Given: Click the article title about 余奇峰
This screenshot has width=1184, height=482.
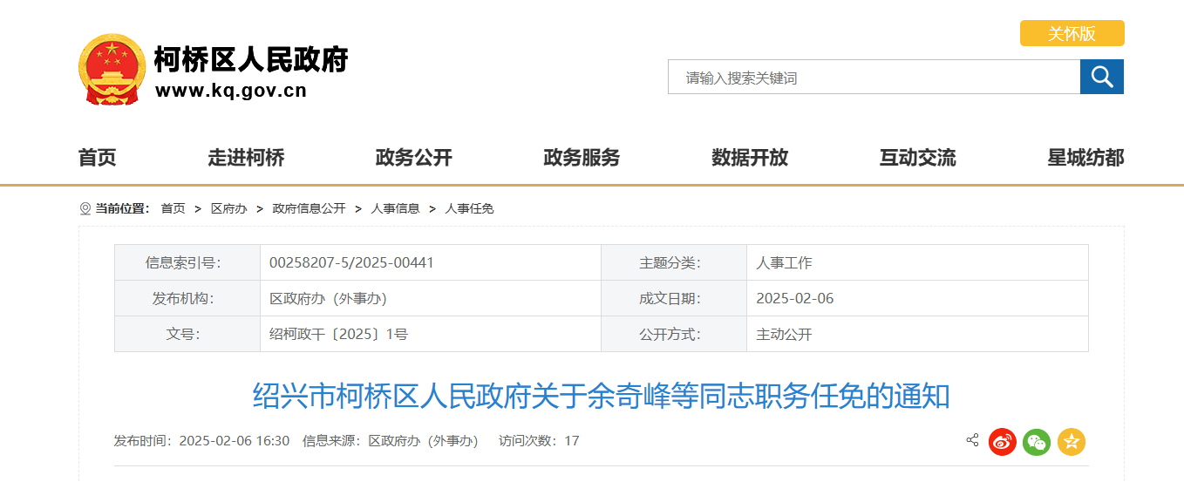Looking at the screenshot, I should click(x=602, y=397).
